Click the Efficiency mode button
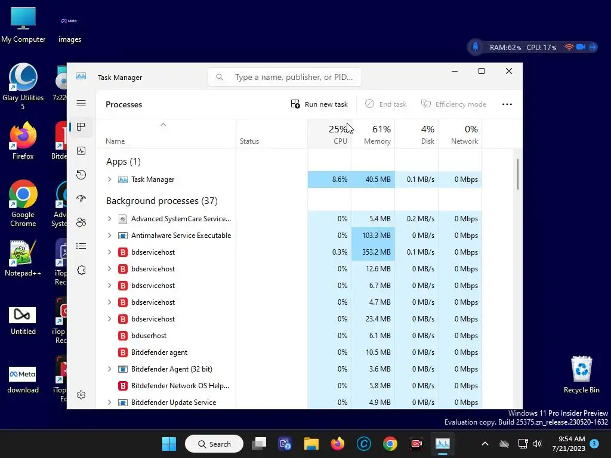The image size is (611, 458). pyautogui.click(x=453, y=104)
